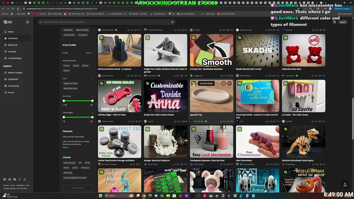Image resolution: width=354 pixels, height=199 pixels.
Task: Open image search icon in search bar
Action: pyautogui.click(x=172, y=22)
